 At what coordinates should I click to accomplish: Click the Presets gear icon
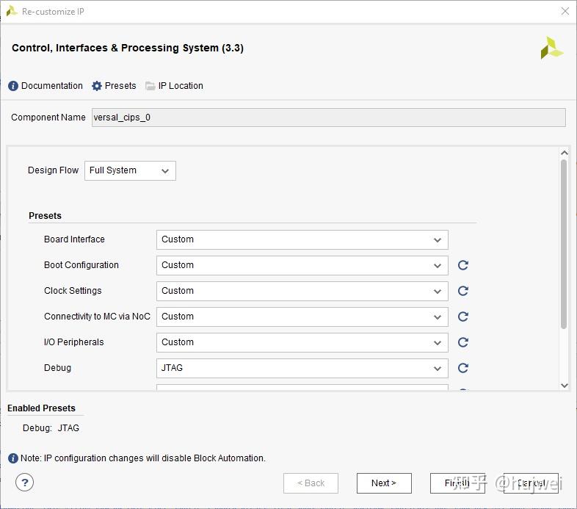coord(97,86)
